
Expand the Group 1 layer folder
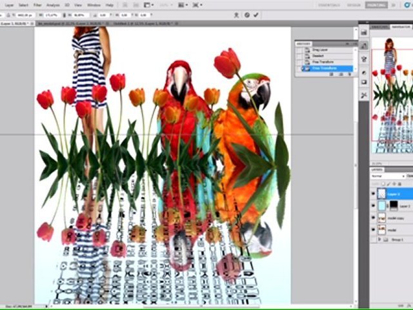click(379, 240)
